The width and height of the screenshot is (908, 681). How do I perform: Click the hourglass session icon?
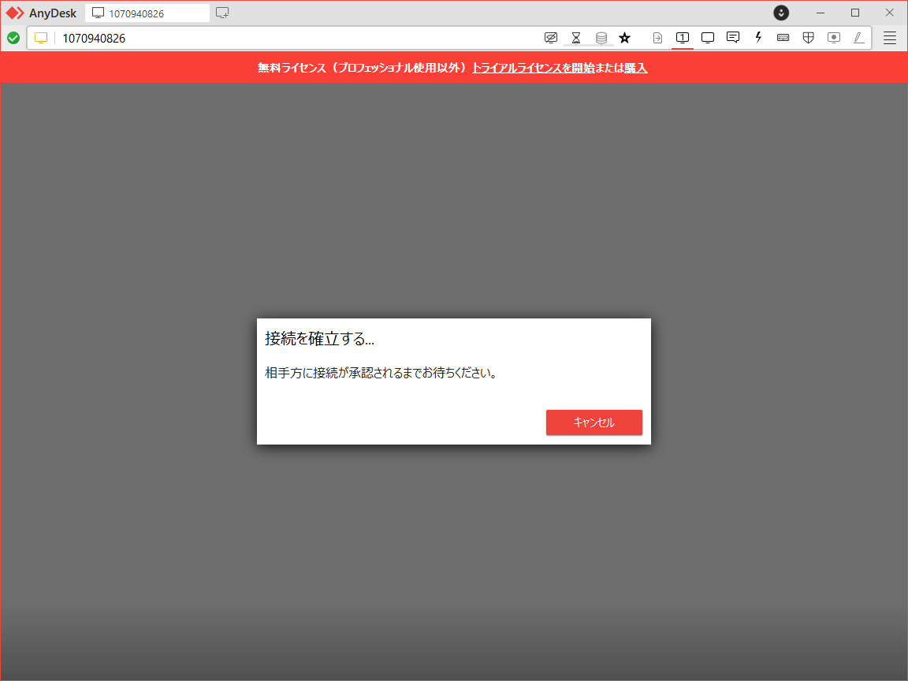point(576,37)
